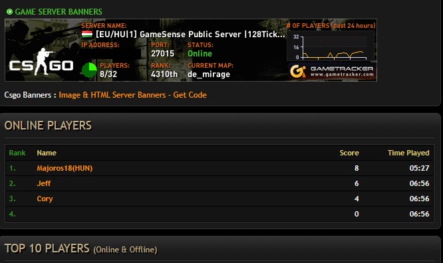Select the fourth player row with score 0
Image resolution: width=443 pixels, height=263 pixels.
(220, 214)
